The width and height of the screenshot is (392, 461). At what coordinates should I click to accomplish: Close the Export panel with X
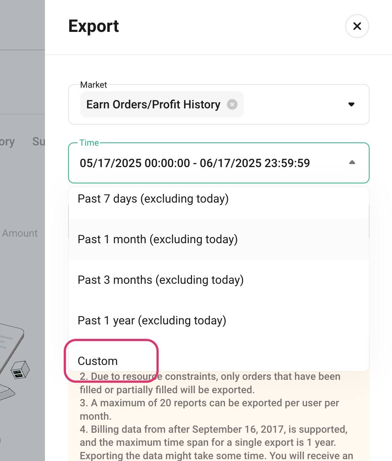[357, 26]
